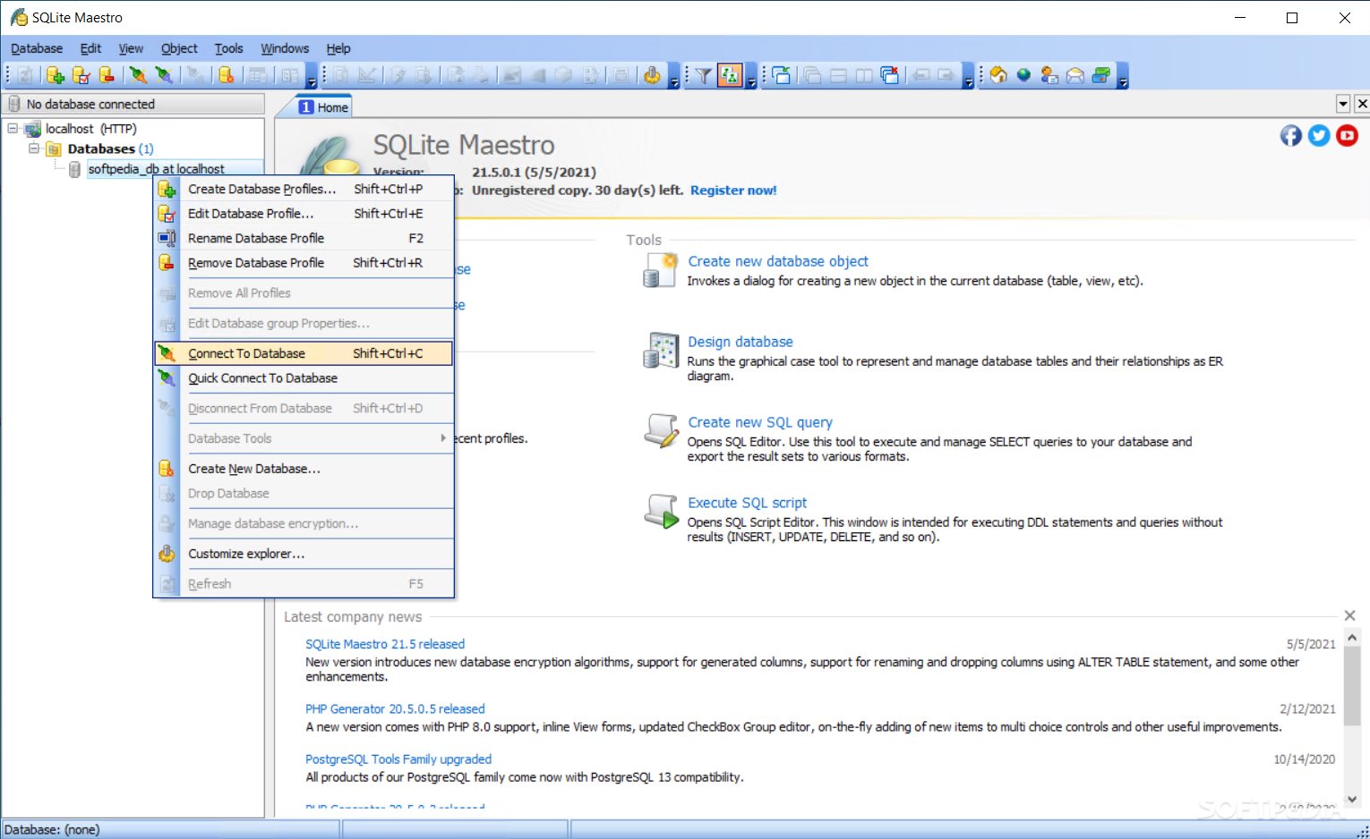The width and height of the screenshot is (1370, 839).
Task: Open PHP Generator 20.5.0.5 released news
Action: click(x=395, y=708)
